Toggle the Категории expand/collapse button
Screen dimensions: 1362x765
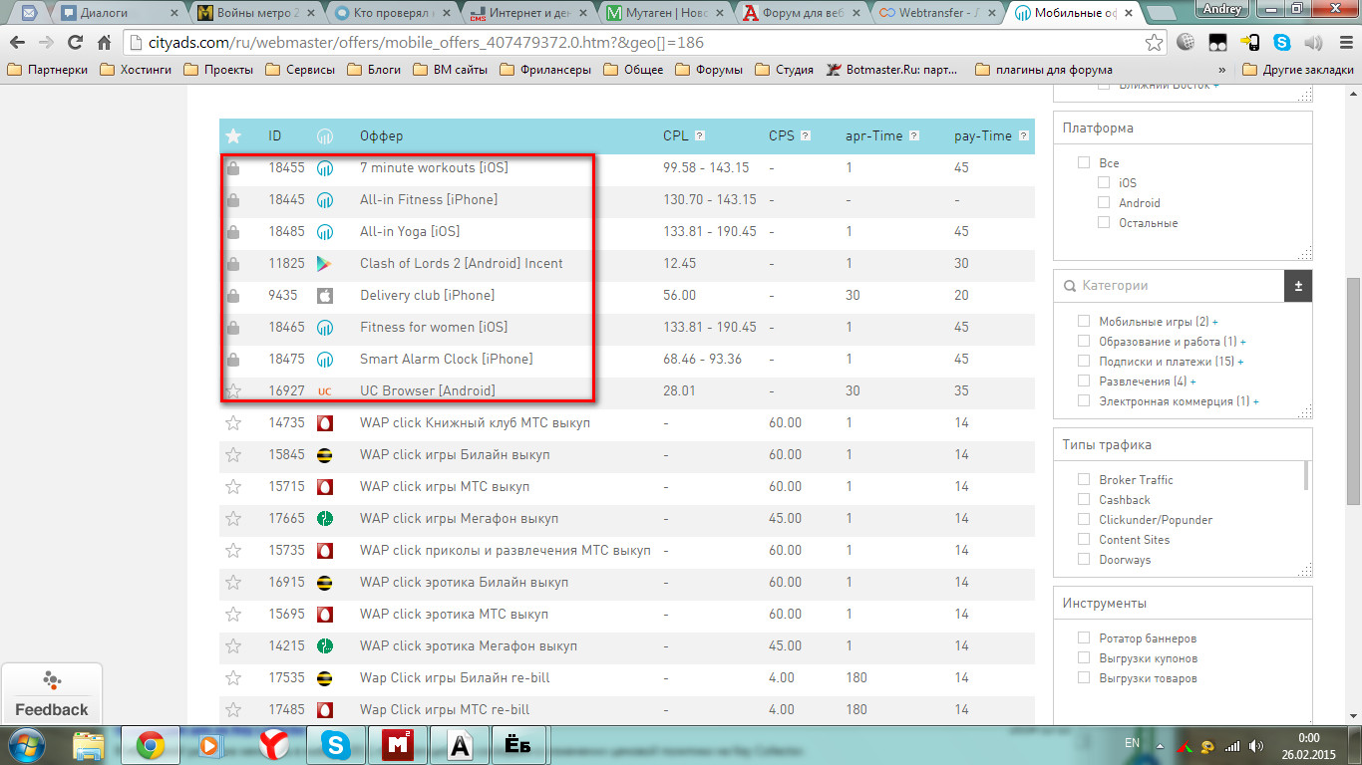[1297, 286]
